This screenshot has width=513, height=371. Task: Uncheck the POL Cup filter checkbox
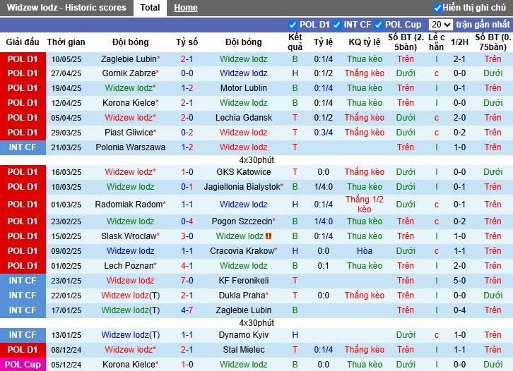[379, 25]
